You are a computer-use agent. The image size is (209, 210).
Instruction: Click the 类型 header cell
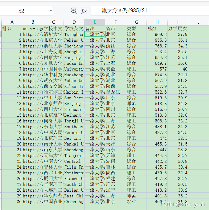point(136,28)
